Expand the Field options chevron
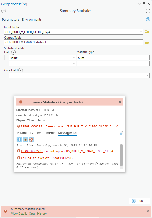This screenshot has width=152, height=218. click(x=13, y=52)
